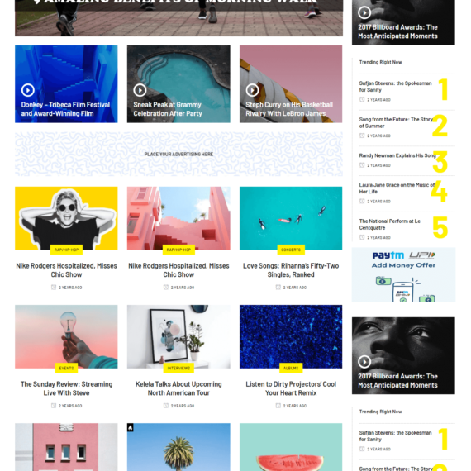Open The Sunday Review: Streaming Live With Steve

point(66,388)
